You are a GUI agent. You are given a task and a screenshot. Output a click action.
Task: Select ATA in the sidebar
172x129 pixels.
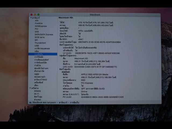(x=37, y=21)
